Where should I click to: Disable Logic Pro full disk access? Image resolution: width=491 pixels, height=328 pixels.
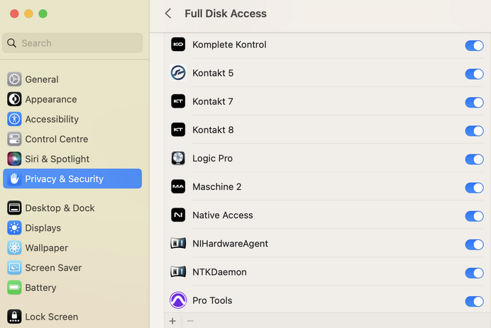pyautogui.click(x=474, y=159)
